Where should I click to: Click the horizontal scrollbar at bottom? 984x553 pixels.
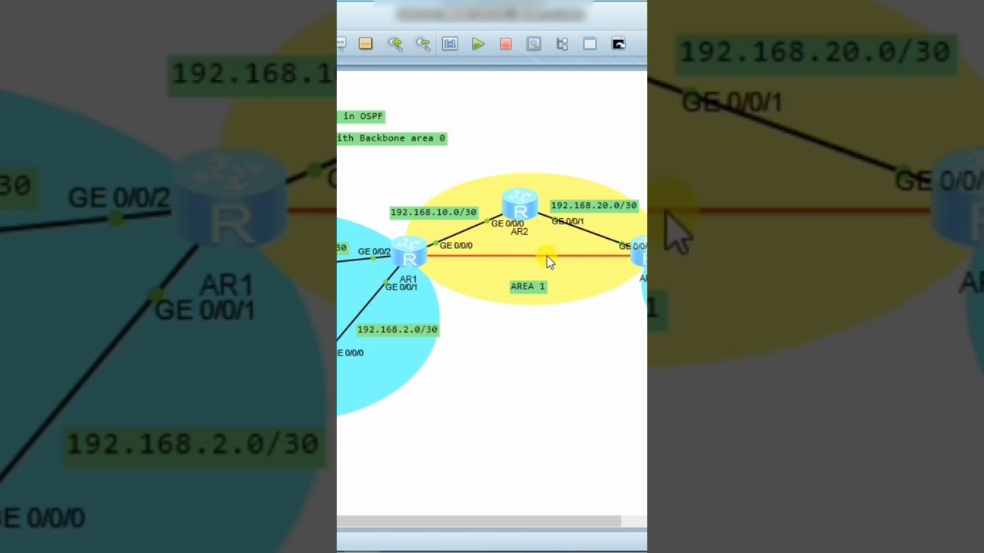(479, 522)
